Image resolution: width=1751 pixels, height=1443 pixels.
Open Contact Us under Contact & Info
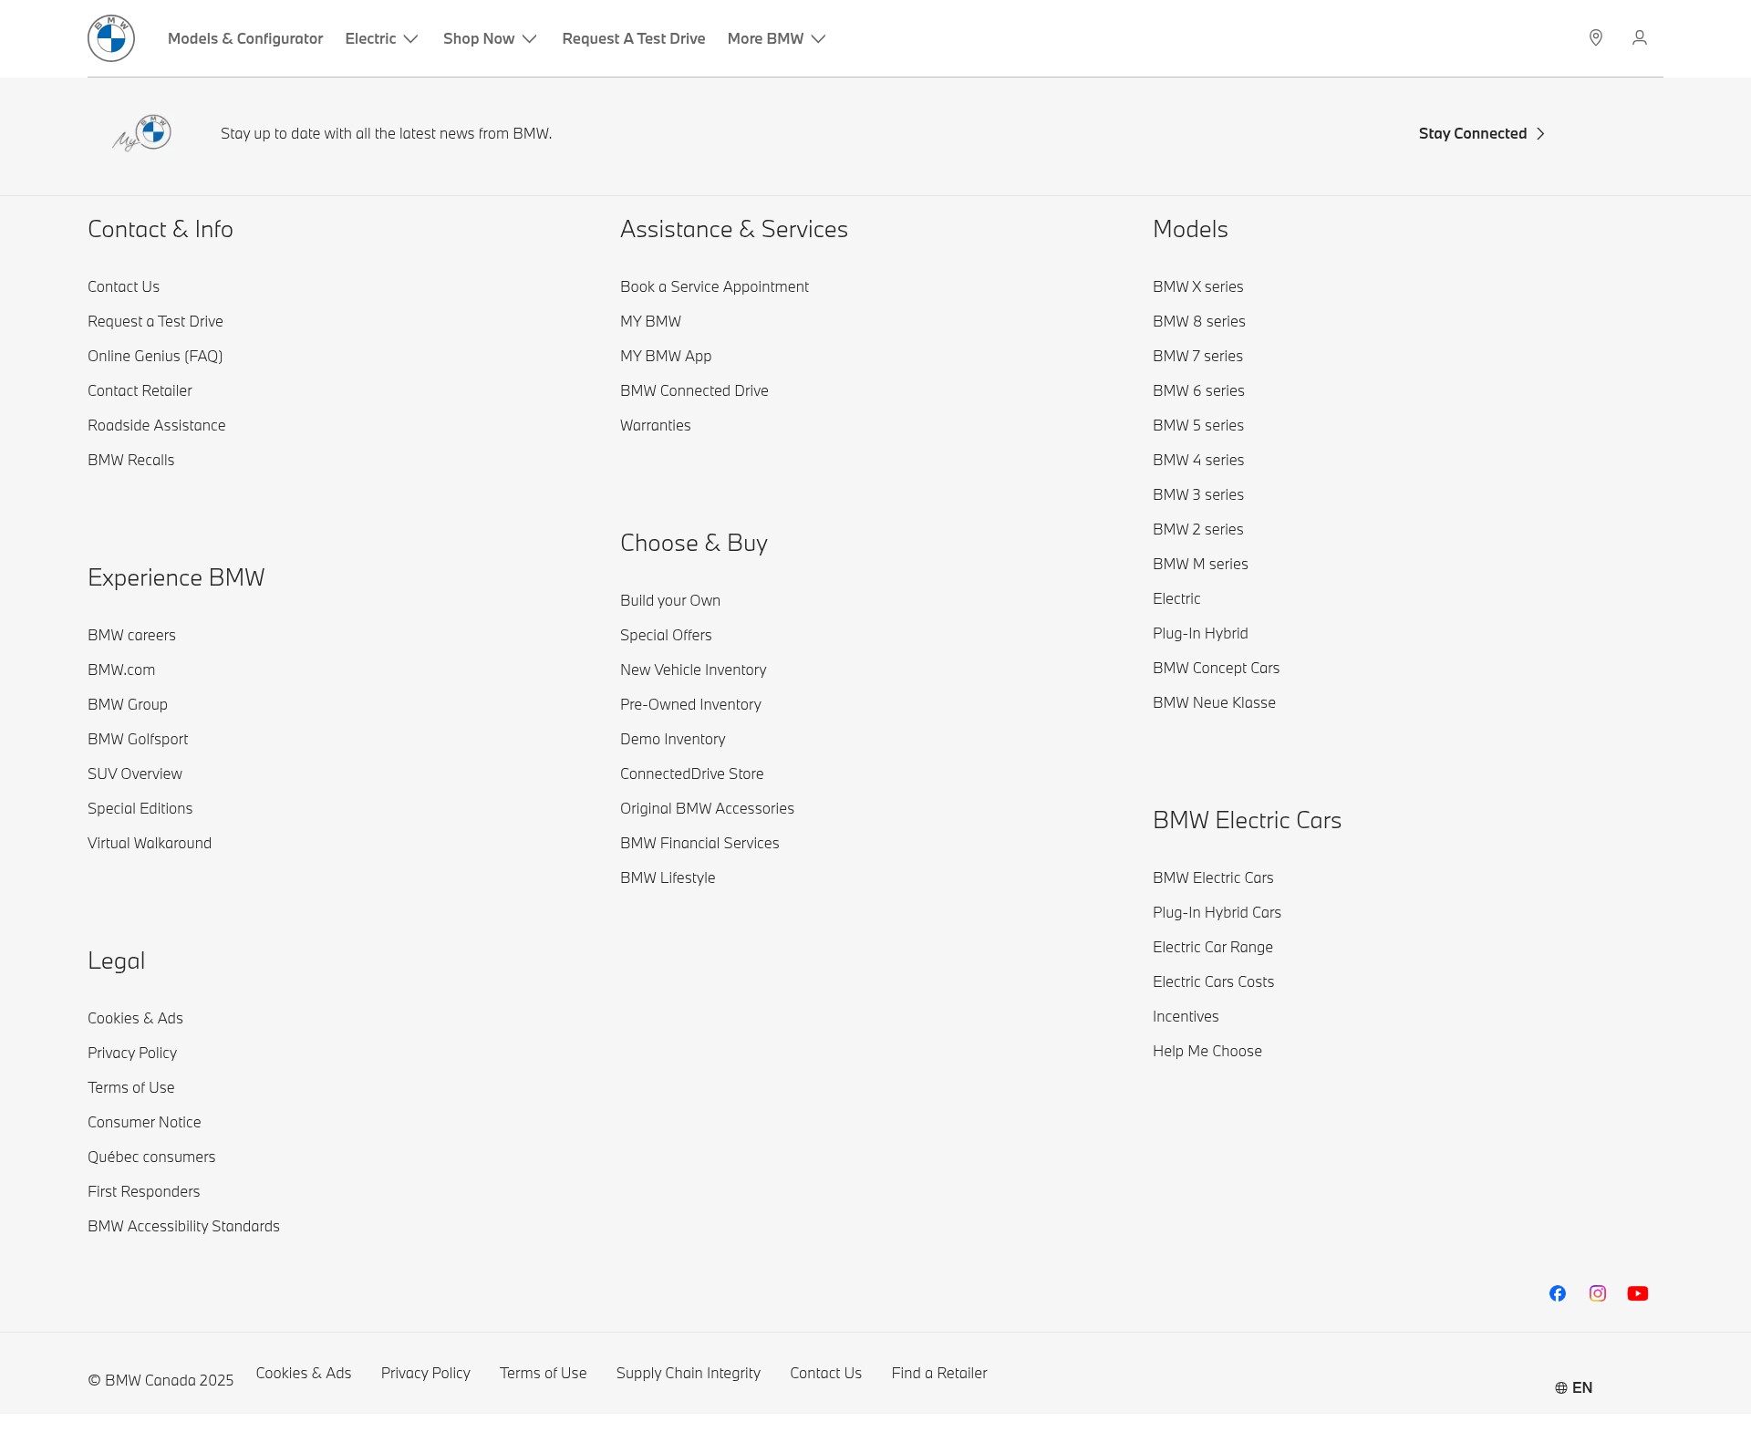click(x=123, y=286)
